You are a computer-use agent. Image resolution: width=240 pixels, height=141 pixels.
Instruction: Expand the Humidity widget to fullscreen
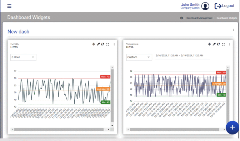pos(107,44)
